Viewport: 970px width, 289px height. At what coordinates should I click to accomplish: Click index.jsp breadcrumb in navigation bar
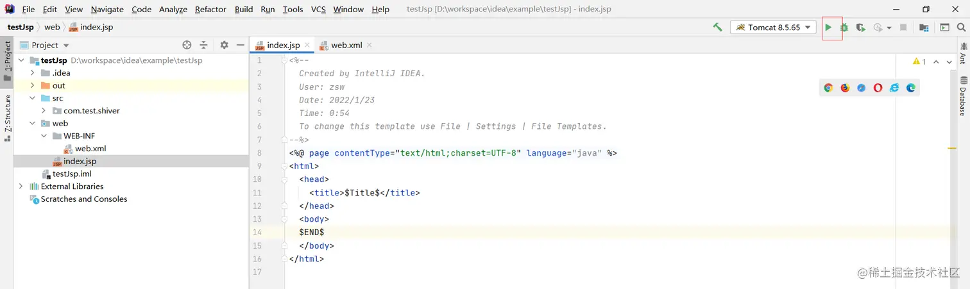pos(90,27)
